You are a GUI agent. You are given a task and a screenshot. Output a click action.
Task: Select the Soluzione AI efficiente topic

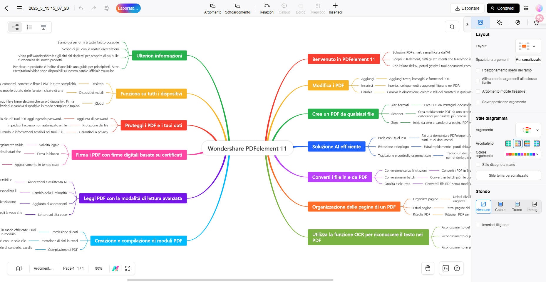click(x=336, y=146)
